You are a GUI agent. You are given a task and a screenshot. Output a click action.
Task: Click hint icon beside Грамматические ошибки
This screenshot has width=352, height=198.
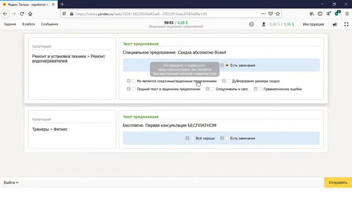click(x=255, y=89)
